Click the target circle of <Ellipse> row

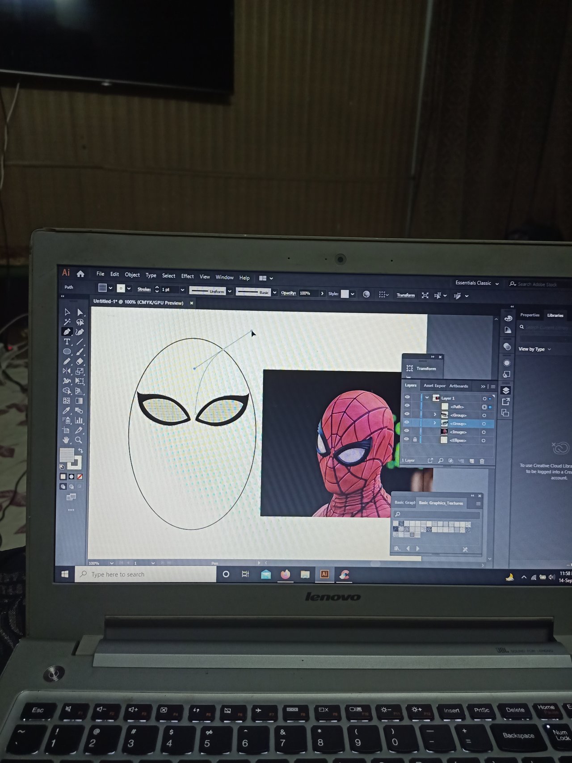(483, 441)
